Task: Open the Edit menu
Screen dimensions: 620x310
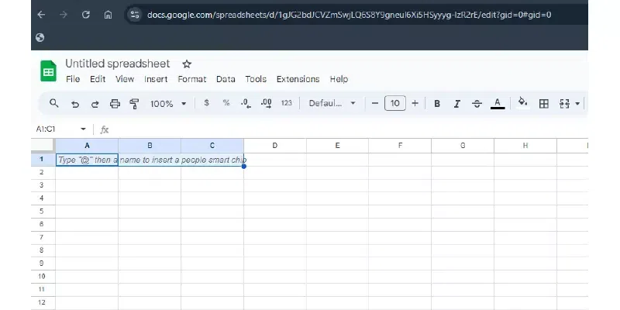Action: 98,79
